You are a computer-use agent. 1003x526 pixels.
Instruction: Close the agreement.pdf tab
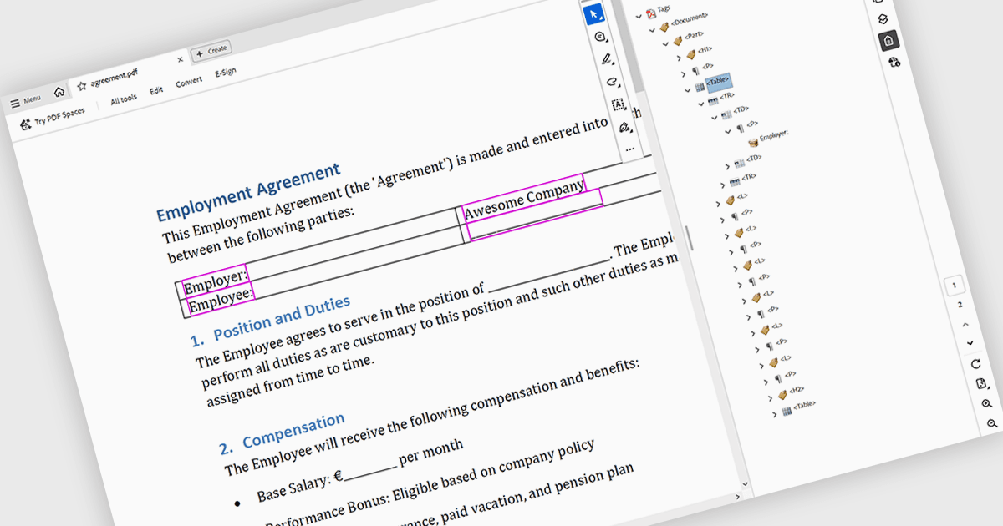pos(181,60)
